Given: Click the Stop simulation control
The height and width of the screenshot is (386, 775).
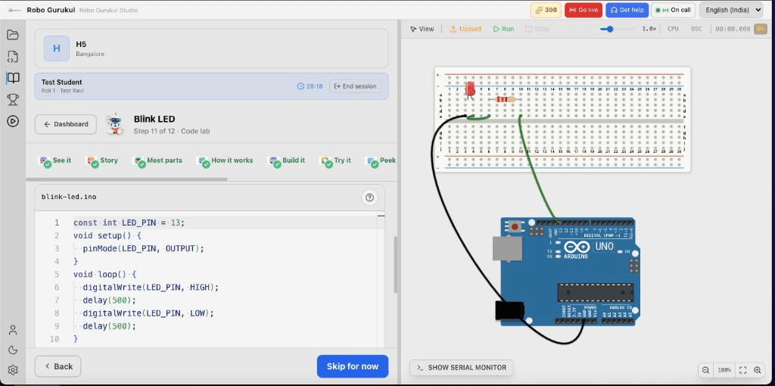Looking at the screenshot, I should 537,30.
